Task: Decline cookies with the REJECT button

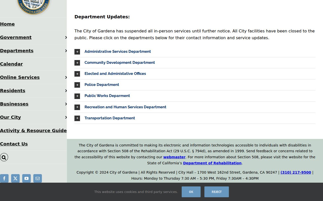Action: click(x=217, y=192)
